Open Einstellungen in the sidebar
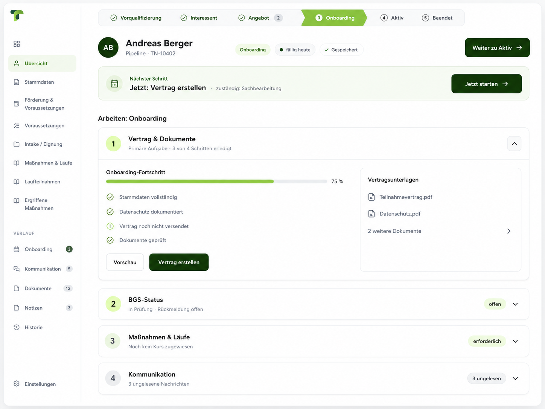This screenshot has height=409, width=545. (x=42, y=384)
